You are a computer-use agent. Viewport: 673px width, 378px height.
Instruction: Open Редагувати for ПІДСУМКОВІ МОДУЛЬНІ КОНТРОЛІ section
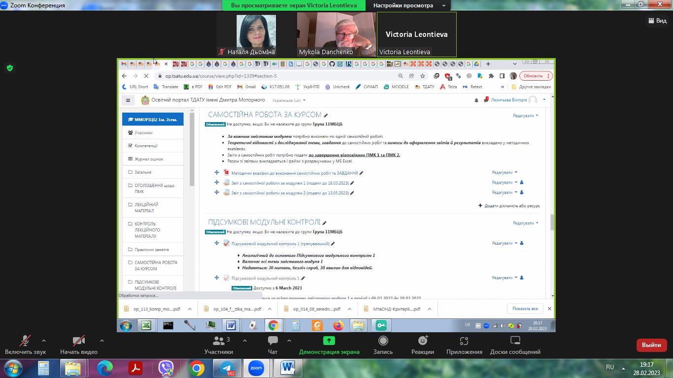click(525, 223)
